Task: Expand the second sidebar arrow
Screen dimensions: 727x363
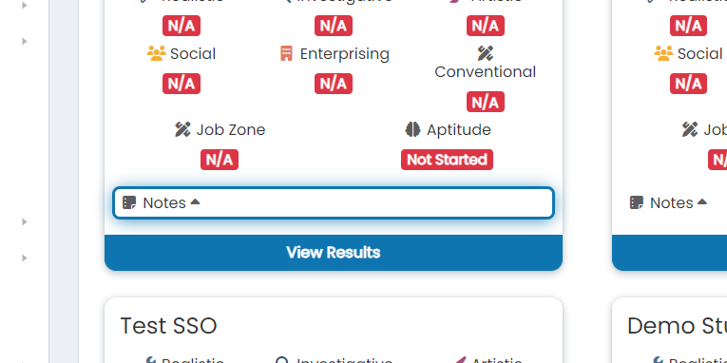Action: (x=25, y=41)
